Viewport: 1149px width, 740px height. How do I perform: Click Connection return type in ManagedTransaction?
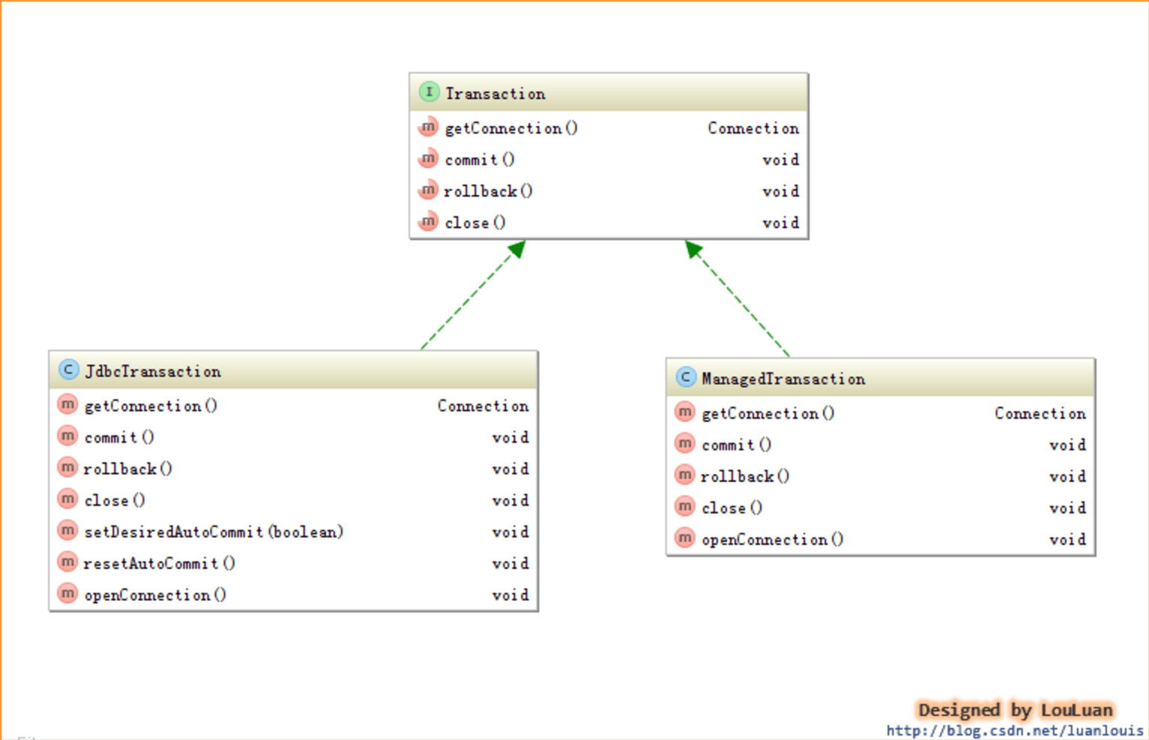coord(1040,414)
